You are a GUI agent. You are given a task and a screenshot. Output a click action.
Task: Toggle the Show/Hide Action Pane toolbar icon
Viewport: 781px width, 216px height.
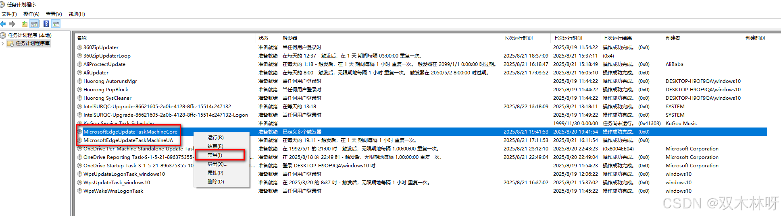click(x=56, y=24)
